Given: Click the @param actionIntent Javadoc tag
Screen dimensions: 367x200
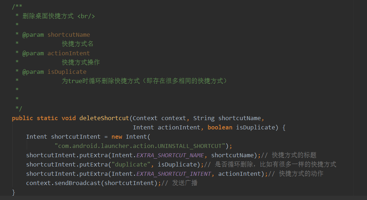Looking at the screenshot, I should tap(33, 53).
